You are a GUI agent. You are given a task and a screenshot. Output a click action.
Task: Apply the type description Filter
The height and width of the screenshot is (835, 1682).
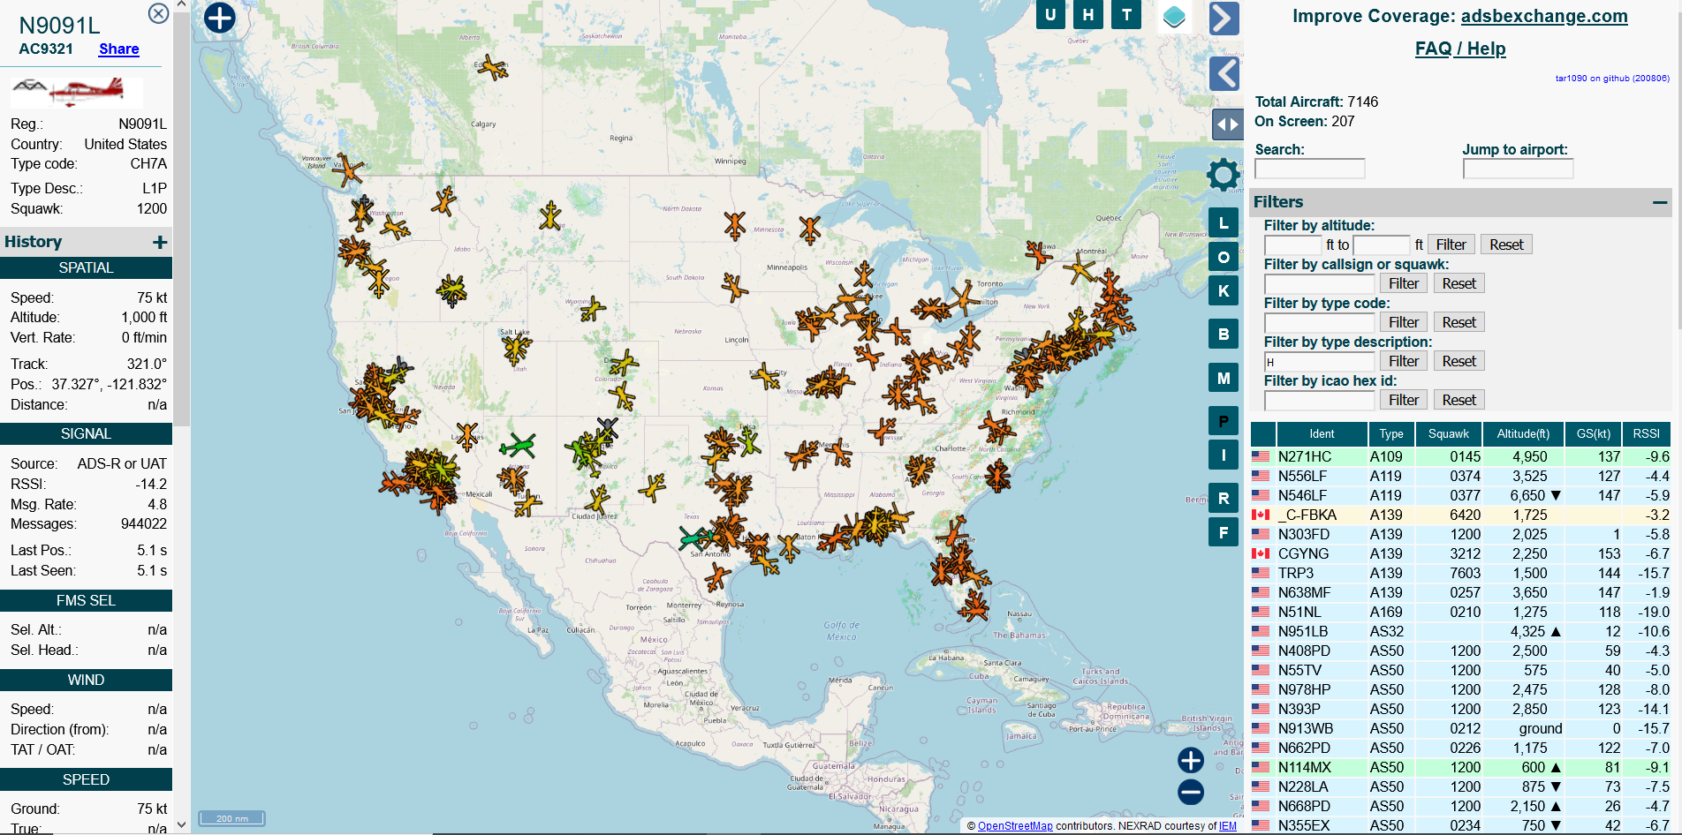(x=1404, y=361)
